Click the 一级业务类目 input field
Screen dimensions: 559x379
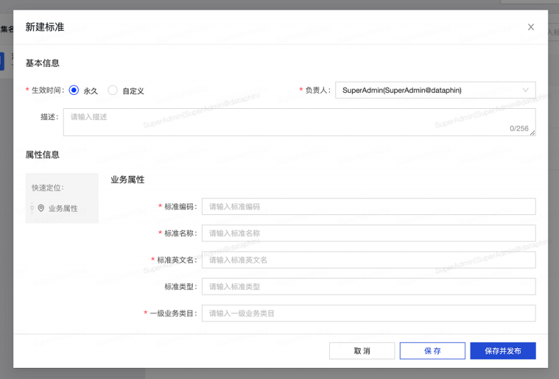tap(368, 313)
